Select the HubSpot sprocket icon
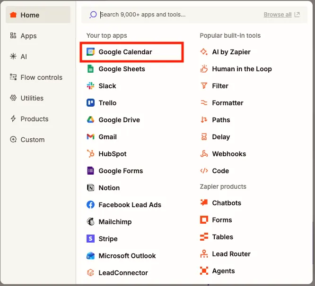This screenshot has height=286, width=315. tap(90, 154)
